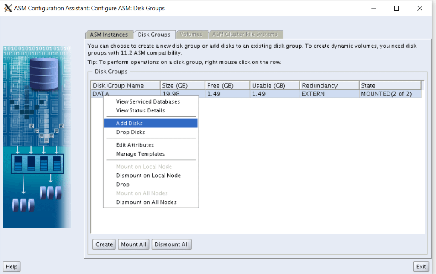Select View Status Details entry

click(140, 110)
